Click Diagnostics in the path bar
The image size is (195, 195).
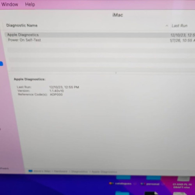(x=80, y=172)
